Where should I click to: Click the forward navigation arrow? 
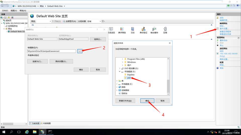7,6
